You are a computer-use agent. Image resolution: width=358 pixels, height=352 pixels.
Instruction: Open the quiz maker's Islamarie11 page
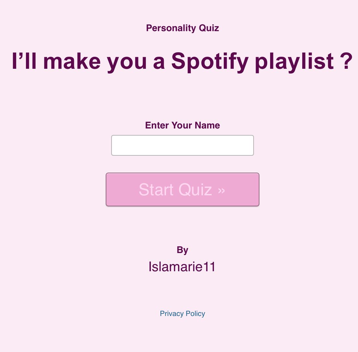(x=182, y=266)
